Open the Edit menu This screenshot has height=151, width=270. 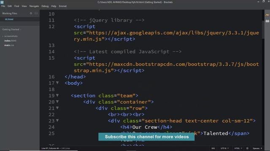click(9, 6)
